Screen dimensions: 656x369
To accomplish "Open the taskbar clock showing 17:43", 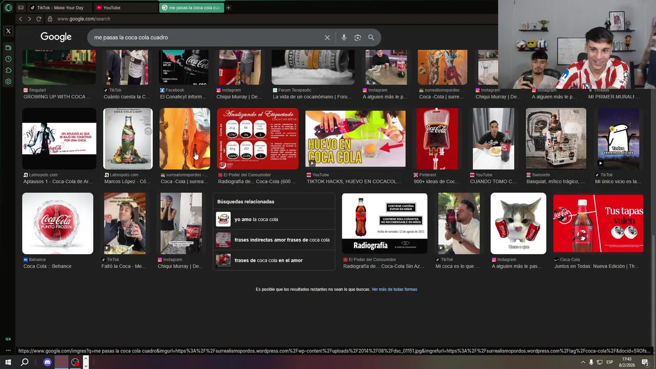I will pyautogui.click(x=627, y=362).
